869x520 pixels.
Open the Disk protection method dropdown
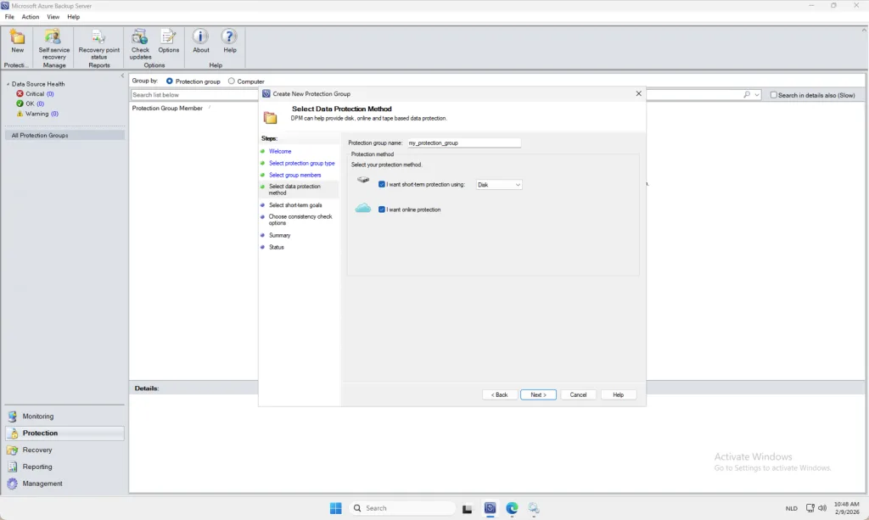pos(498,184)
